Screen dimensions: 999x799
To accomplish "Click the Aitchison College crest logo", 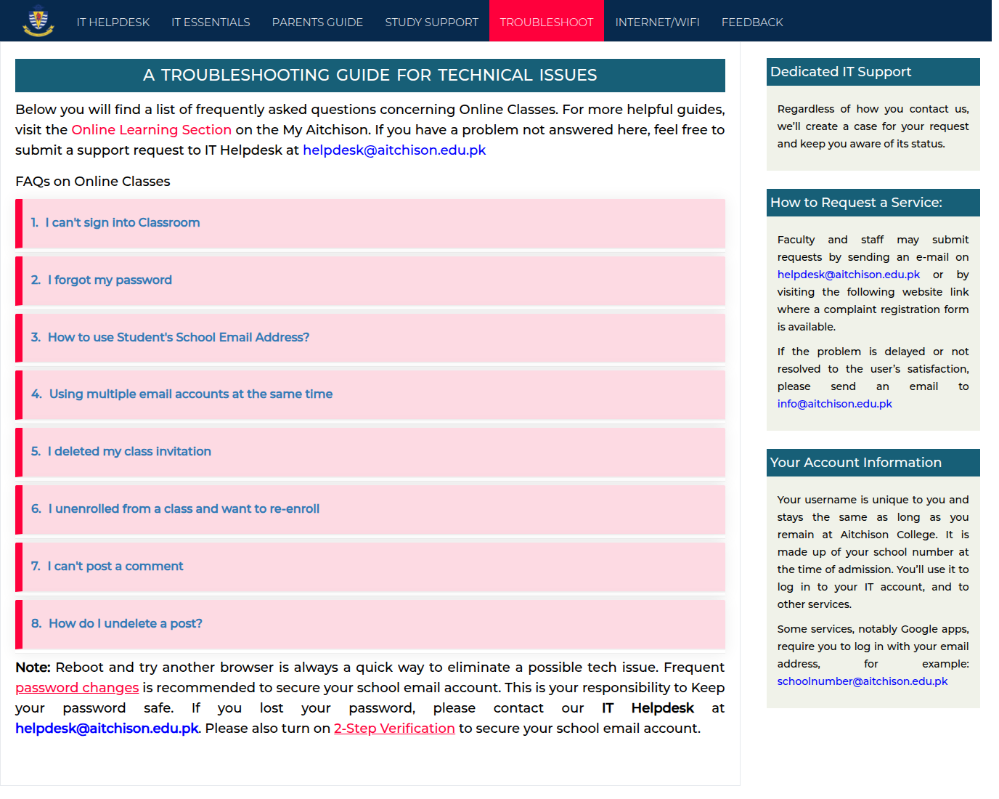I will pyautogui.click(x=38, y=21).
